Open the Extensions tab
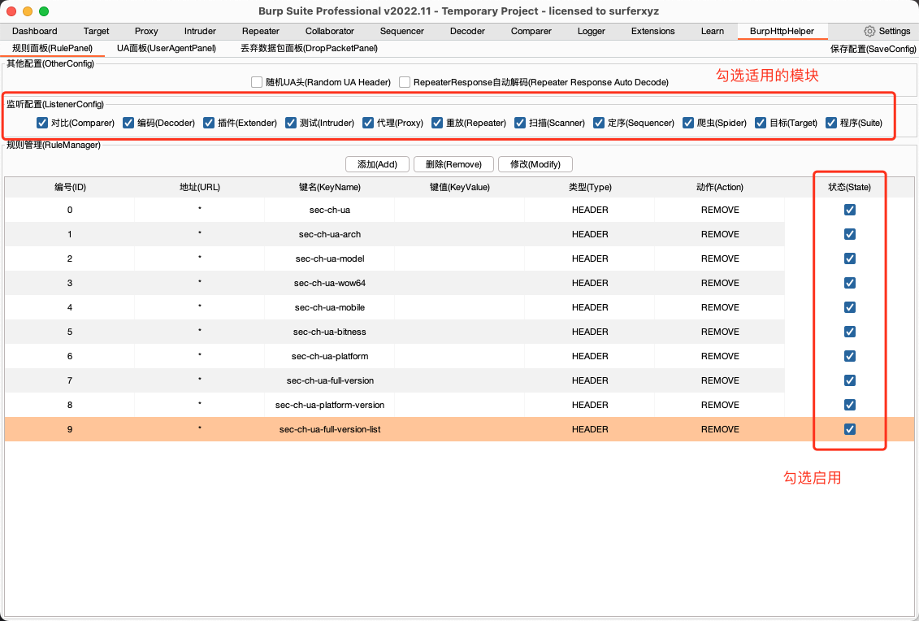Viewport: 919px width, 621px height. [653, 31]
